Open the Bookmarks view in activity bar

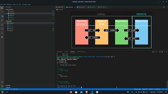2,33
